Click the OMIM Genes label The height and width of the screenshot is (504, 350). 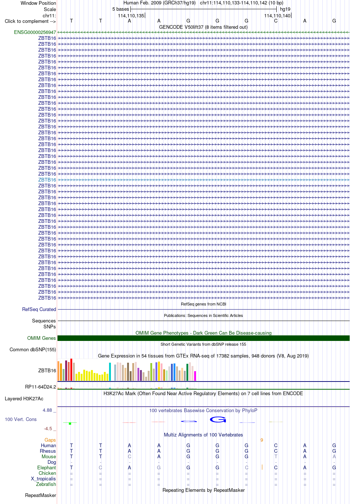(42, 338)
